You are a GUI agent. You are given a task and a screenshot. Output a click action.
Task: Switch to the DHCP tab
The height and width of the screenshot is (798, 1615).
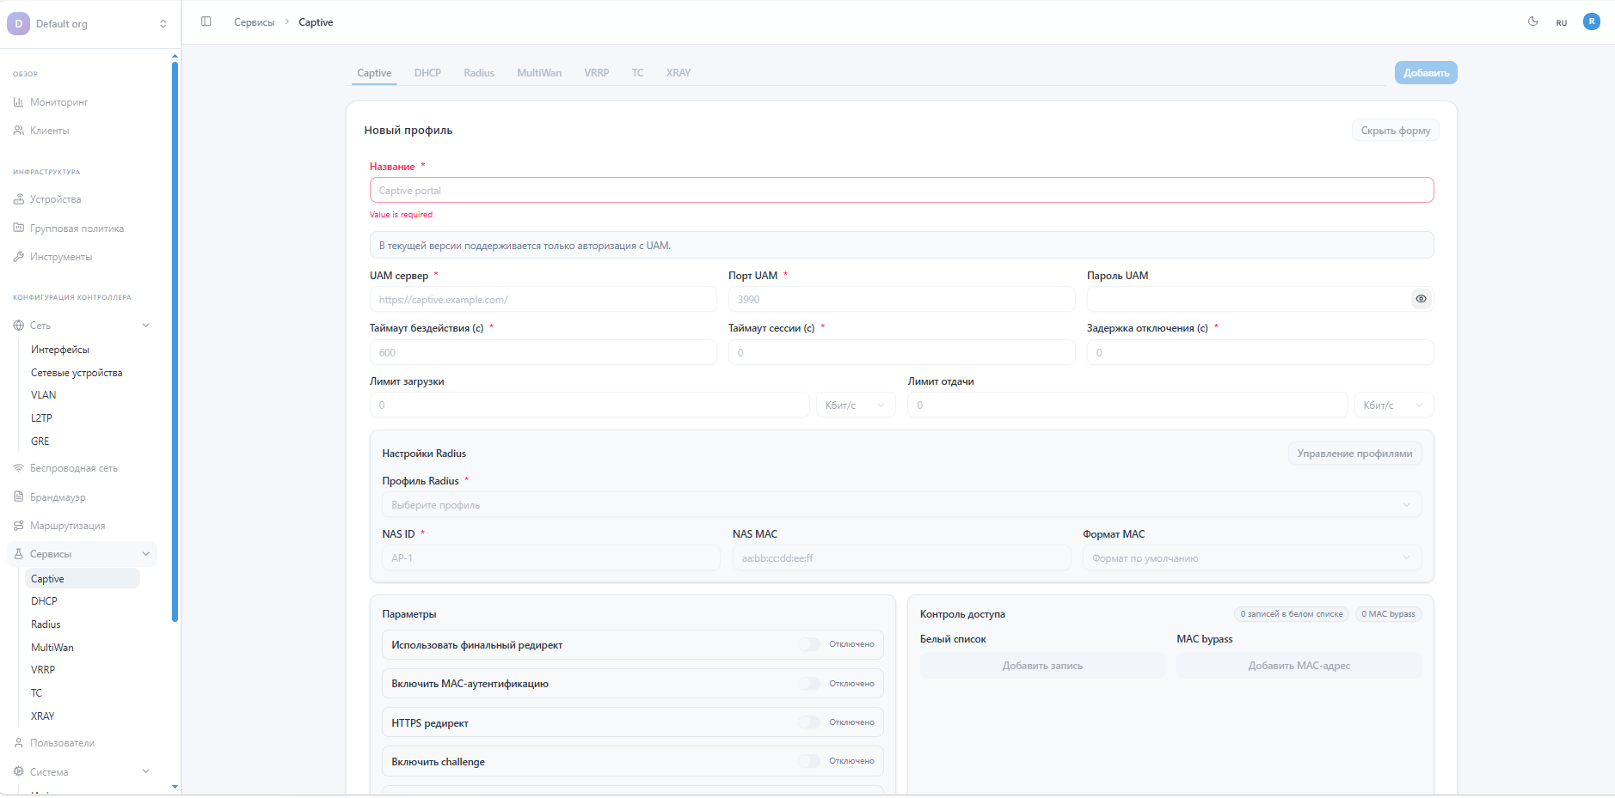427,73
